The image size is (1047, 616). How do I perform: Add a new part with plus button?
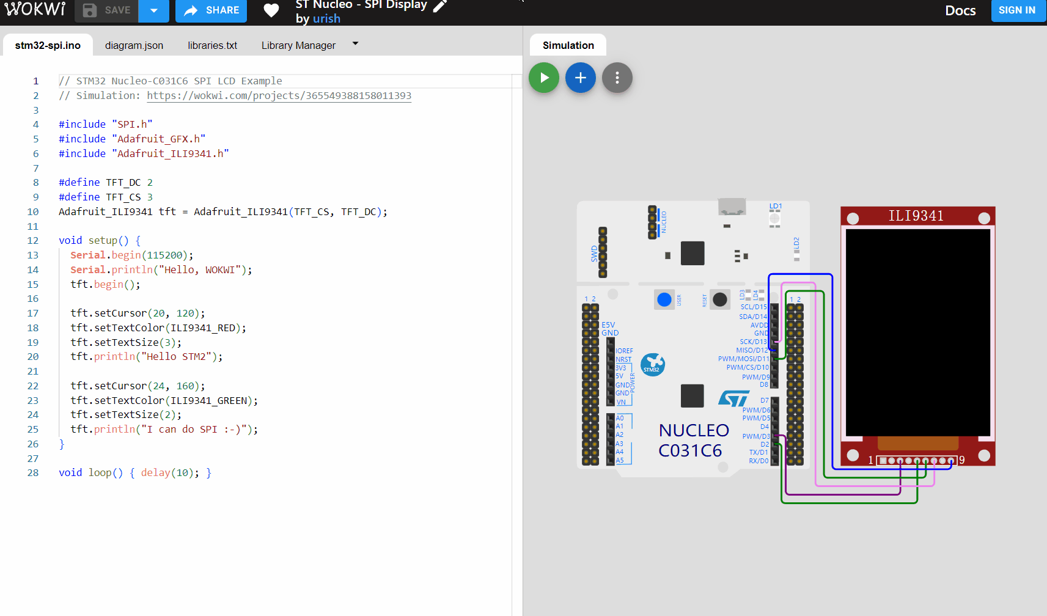tap(581, 78)
